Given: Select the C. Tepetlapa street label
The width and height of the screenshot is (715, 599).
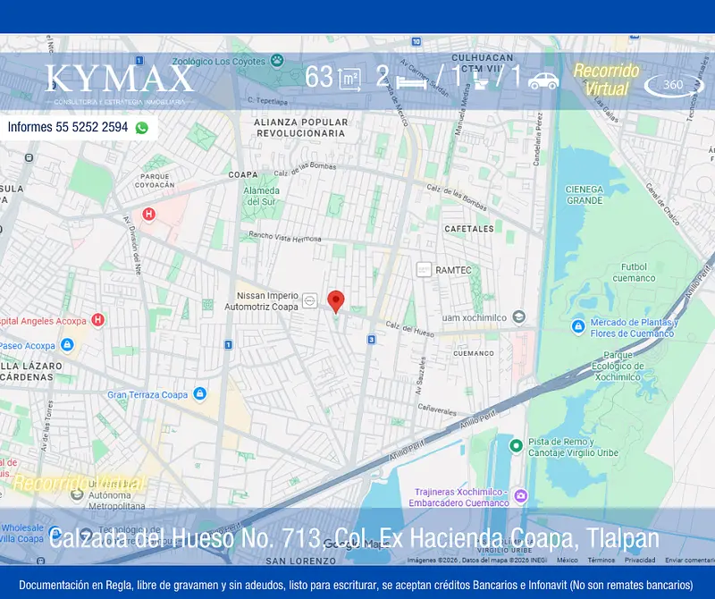Looking at the screenshot, I should [x=267, y=100].
